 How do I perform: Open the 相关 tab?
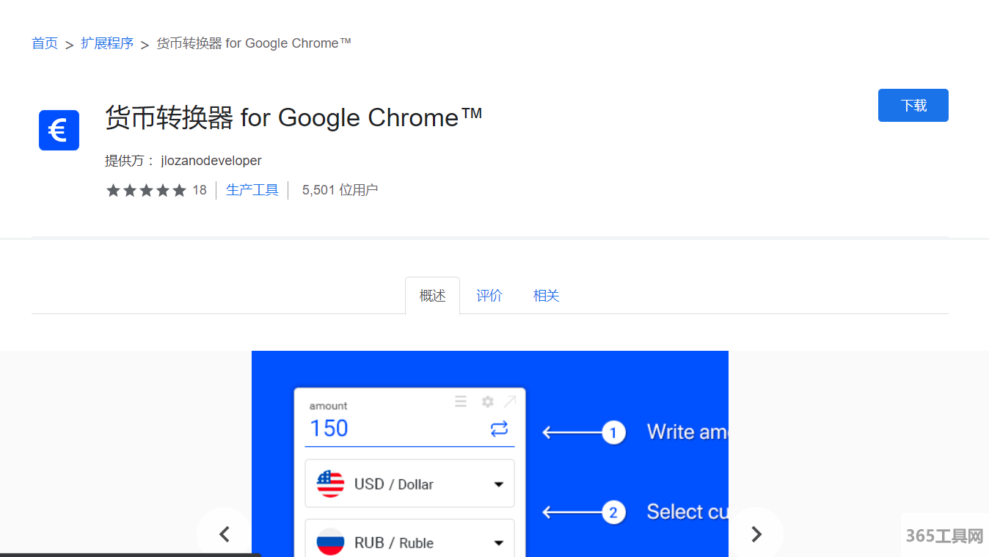546,296
